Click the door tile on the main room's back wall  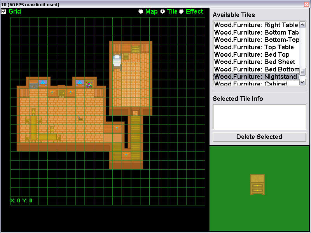(61, 93)
